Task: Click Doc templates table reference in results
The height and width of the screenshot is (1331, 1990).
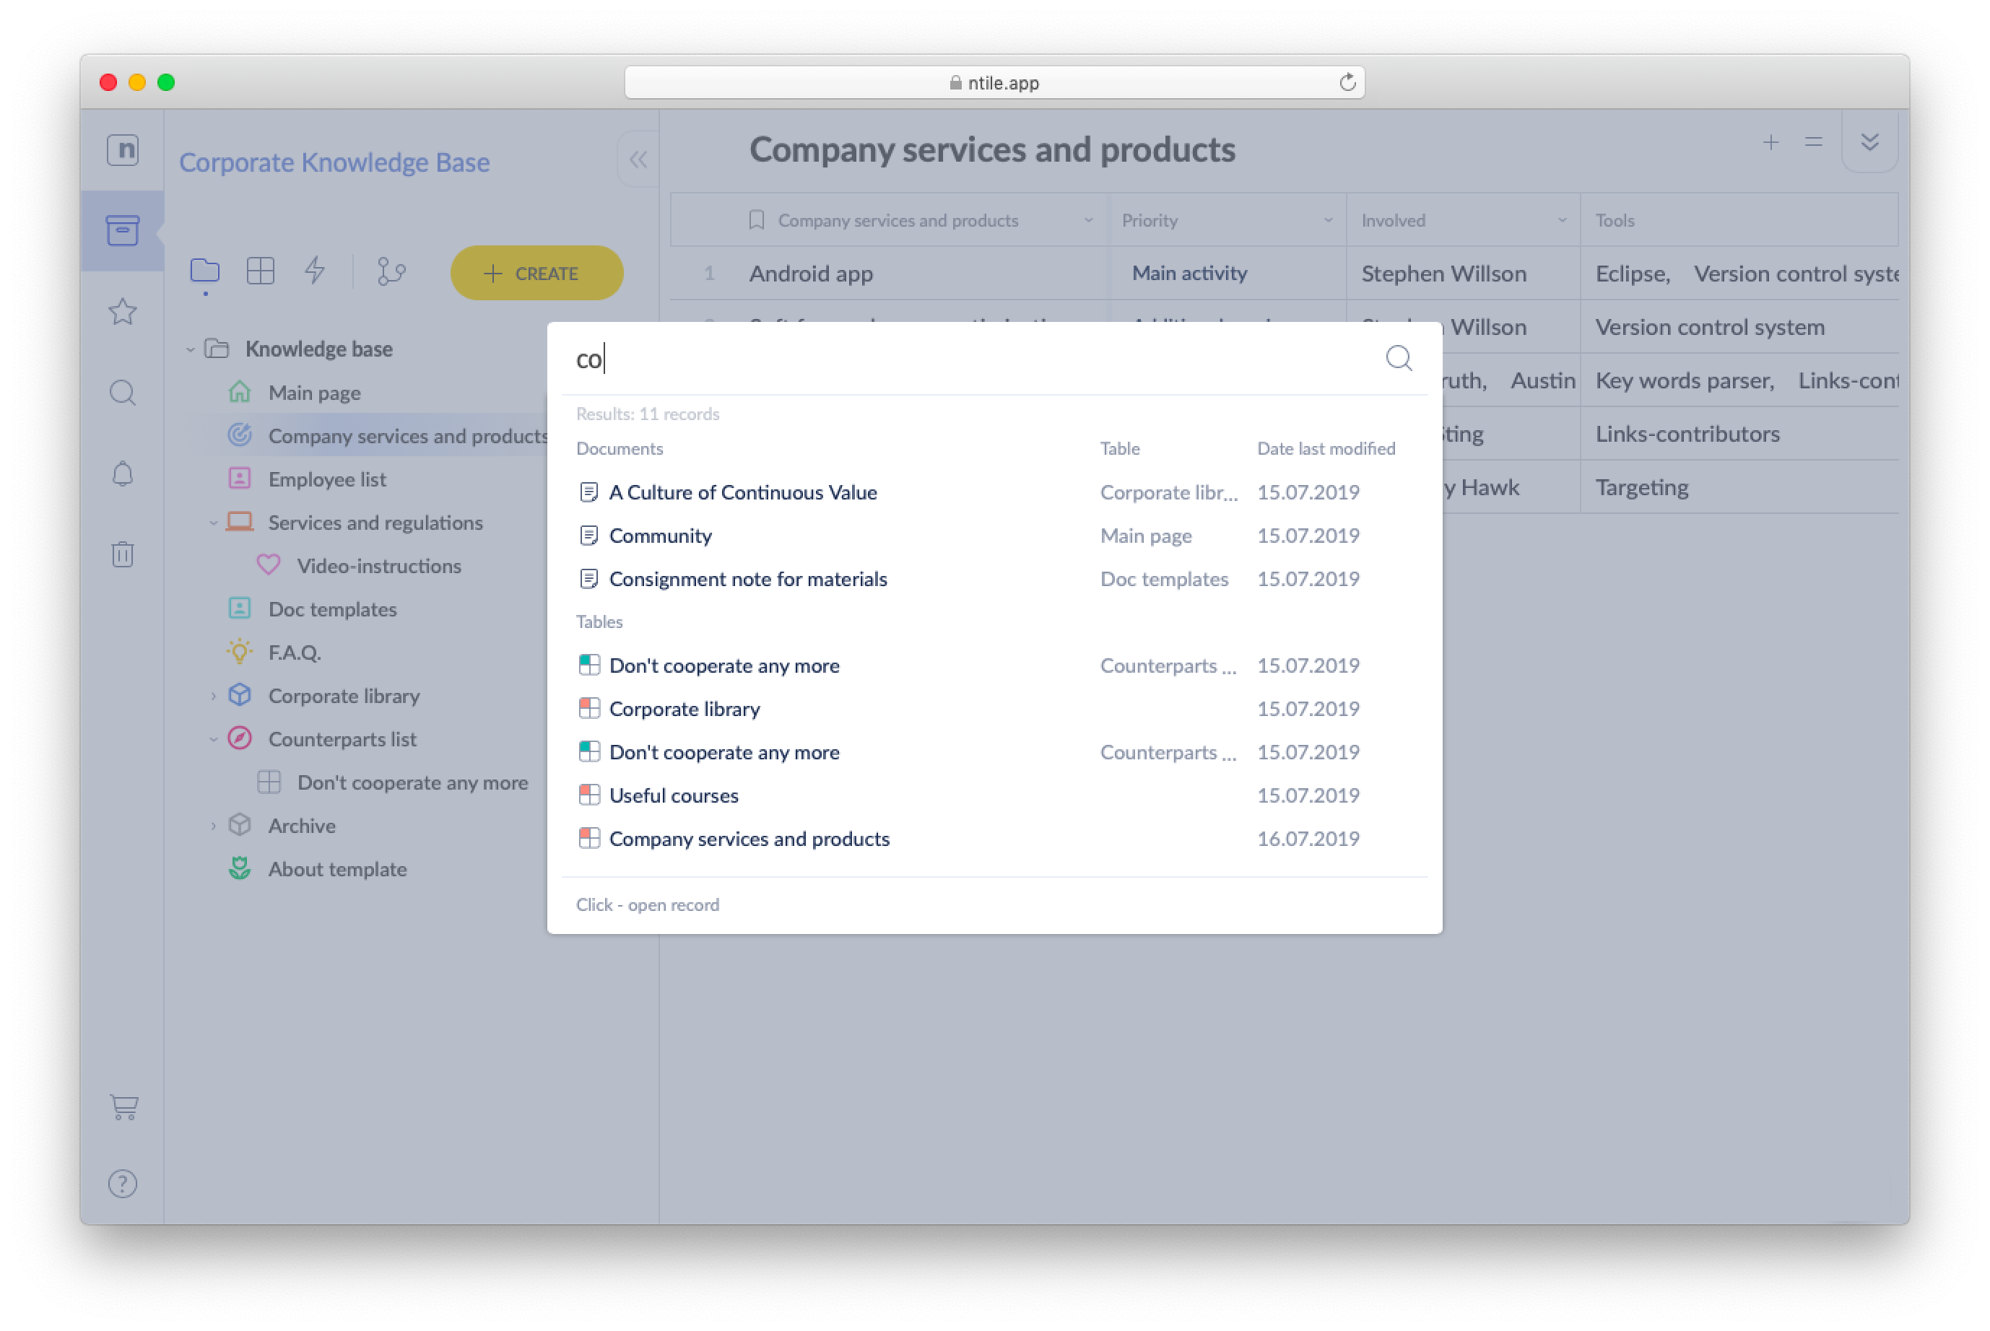Action: pyautogui.click(x=1164, y=579)
